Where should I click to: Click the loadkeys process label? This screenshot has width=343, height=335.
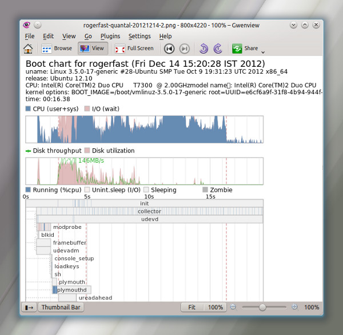67,267
